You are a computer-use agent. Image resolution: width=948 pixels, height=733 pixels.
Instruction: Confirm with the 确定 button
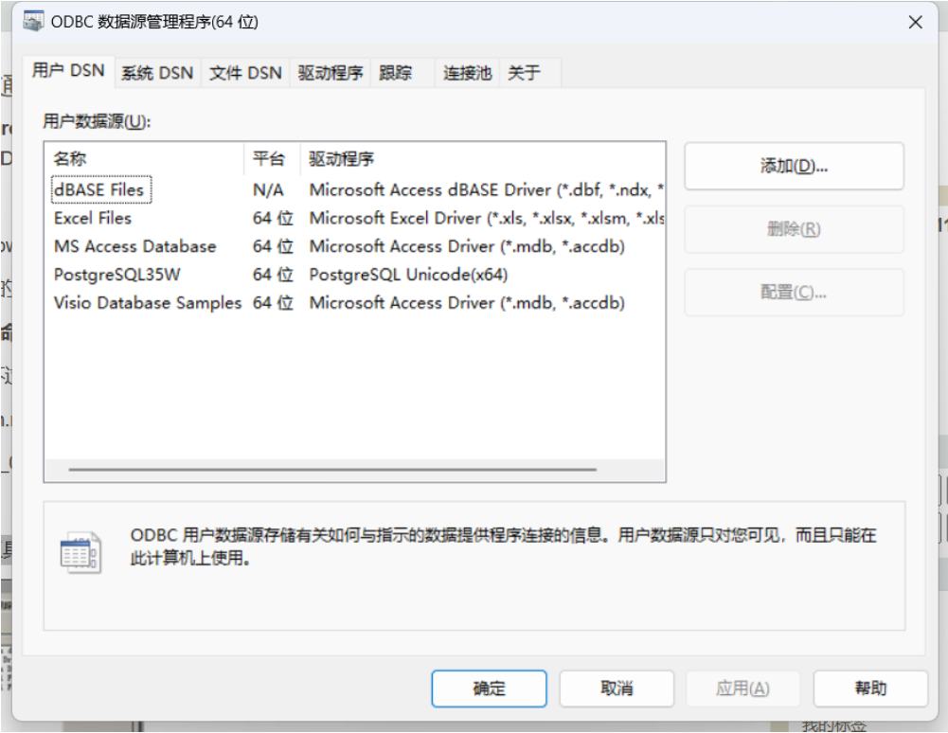[489, 688]
